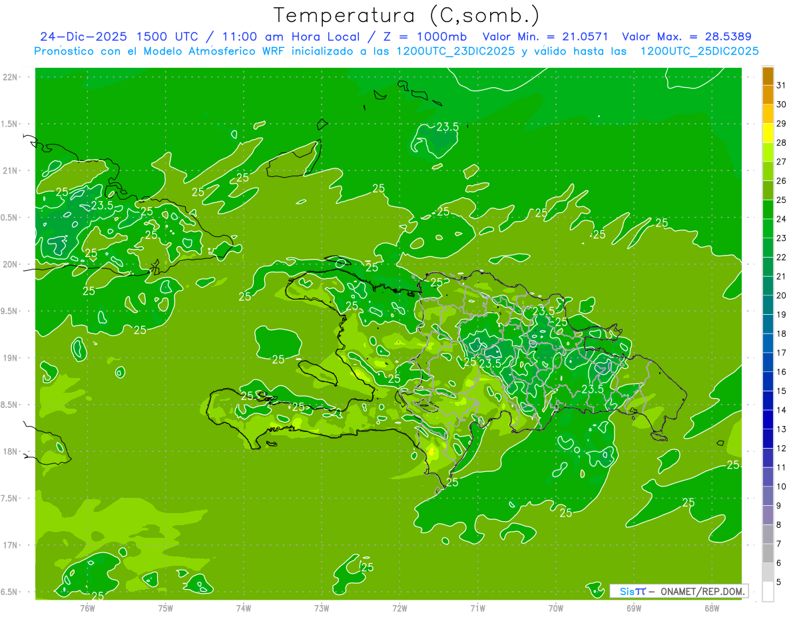799x617 pixels.
Task: Click the 20N latitude label
Action: point(10,264)
